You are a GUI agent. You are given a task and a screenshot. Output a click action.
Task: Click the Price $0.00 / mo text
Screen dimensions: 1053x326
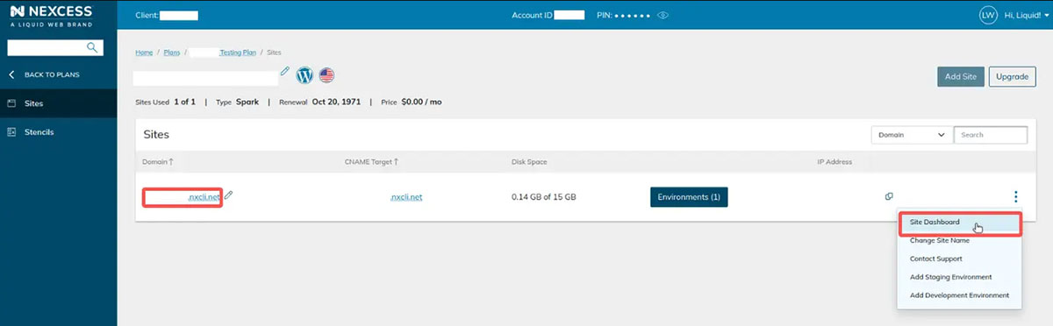pyautogui.click(x=412, y=102)
